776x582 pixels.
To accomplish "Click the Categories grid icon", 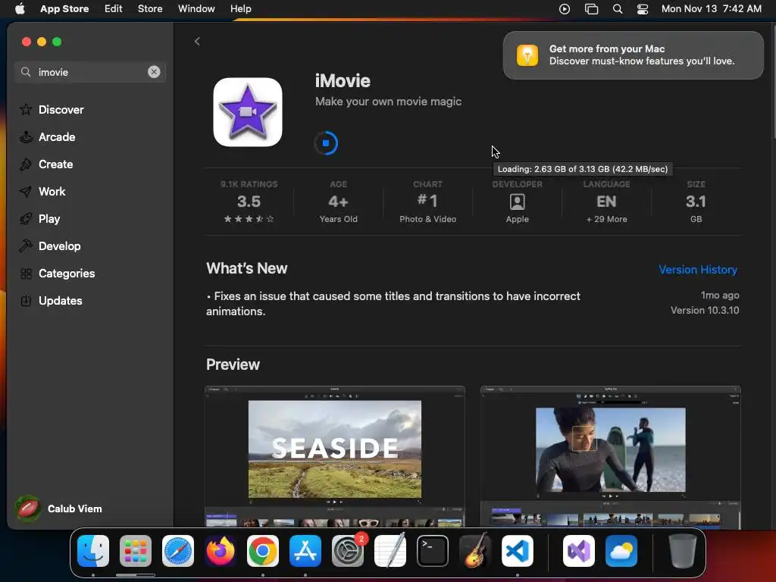I will click(26, 273).
